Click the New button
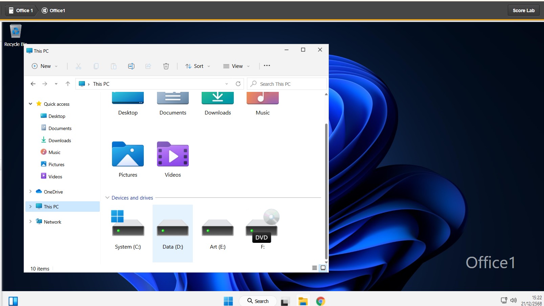544x306 pixels. (45, 66)
